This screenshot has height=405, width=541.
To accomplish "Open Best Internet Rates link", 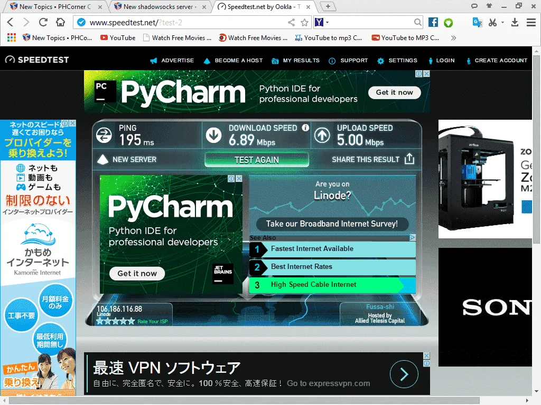I will point(332,266).
